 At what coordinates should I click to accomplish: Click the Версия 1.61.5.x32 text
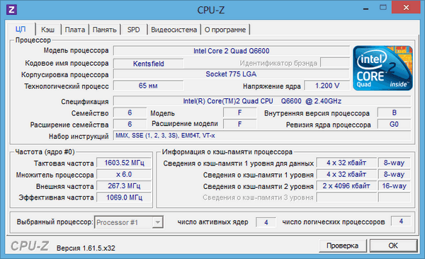coord(86,248)
